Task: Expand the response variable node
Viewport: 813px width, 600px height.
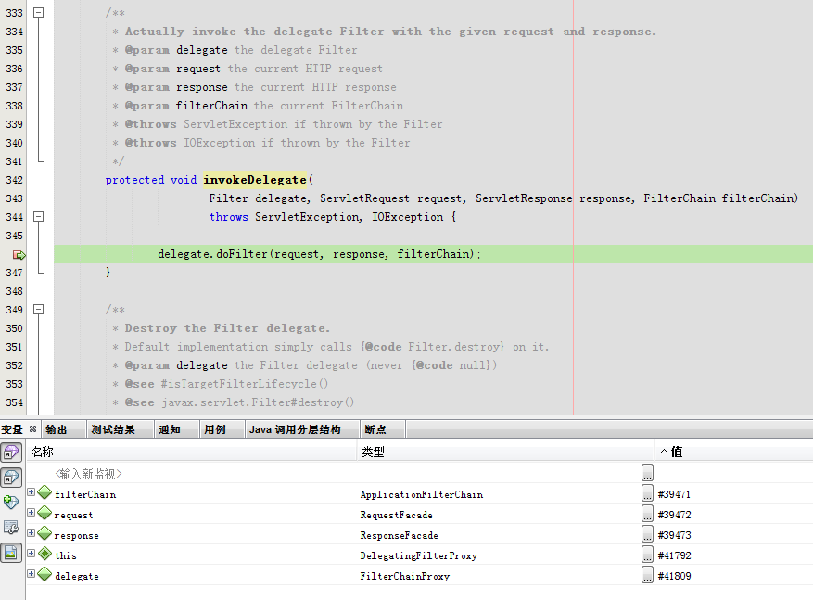Action: [x=32, y=533]
